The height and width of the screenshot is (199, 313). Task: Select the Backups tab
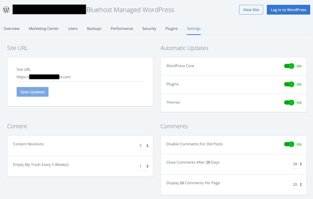coord(94,28)
